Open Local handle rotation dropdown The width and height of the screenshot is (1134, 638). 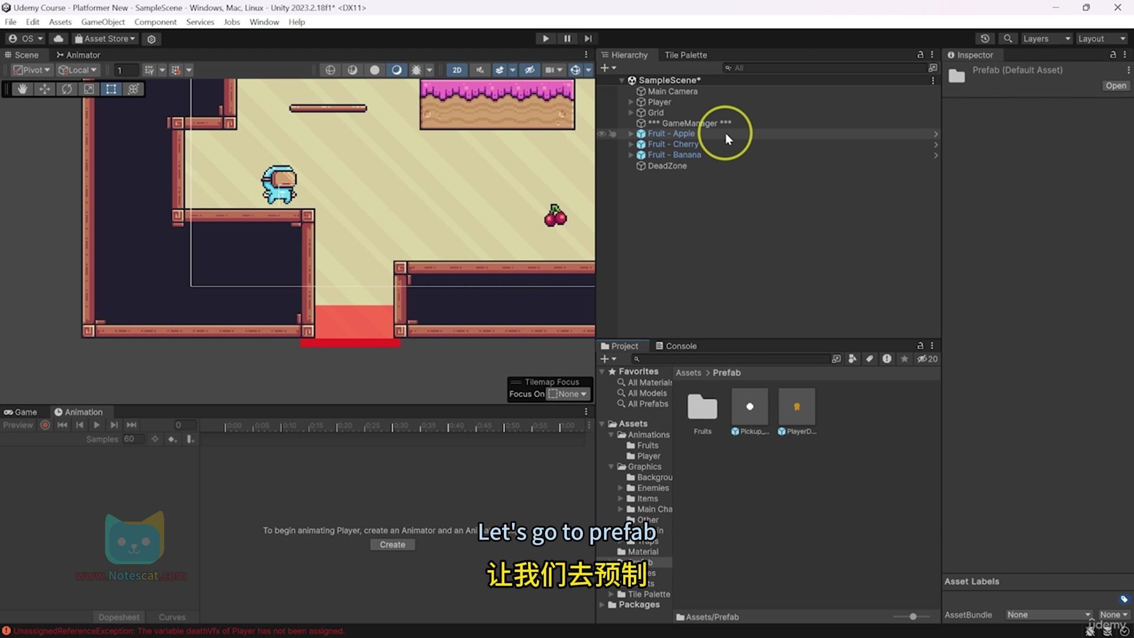click(x=77, y=70)
